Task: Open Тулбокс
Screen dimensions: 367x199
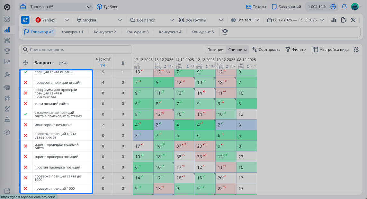Action: point(107,7)
